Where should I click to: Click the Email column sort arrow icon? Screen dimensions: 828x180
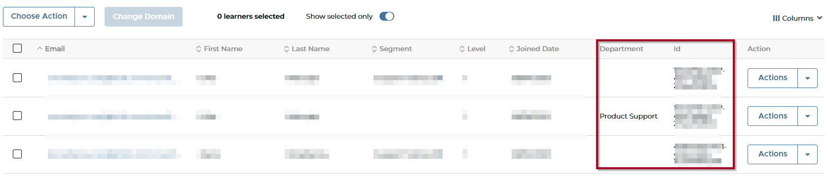[39, 49]
